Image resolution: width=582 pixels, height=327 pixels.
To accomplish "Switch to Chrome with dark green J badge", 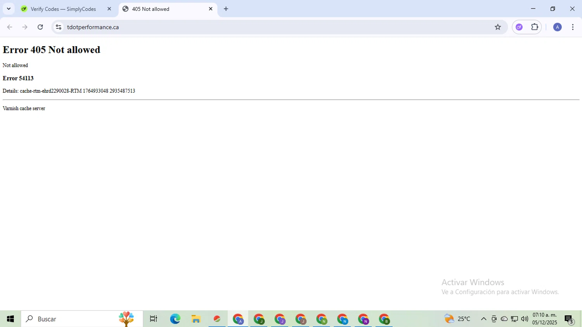I will click(x=259, y=319).
